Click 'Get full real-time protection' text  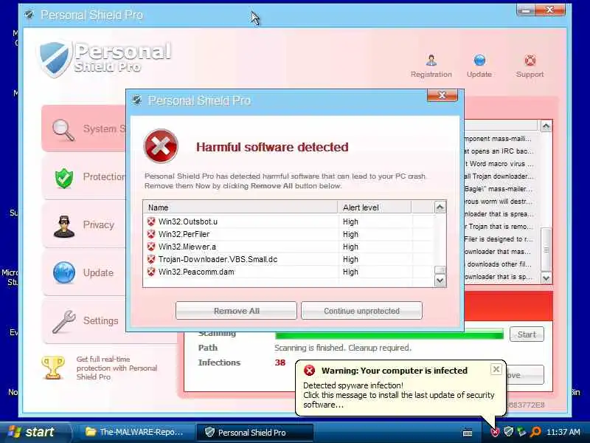pos(117,368)
